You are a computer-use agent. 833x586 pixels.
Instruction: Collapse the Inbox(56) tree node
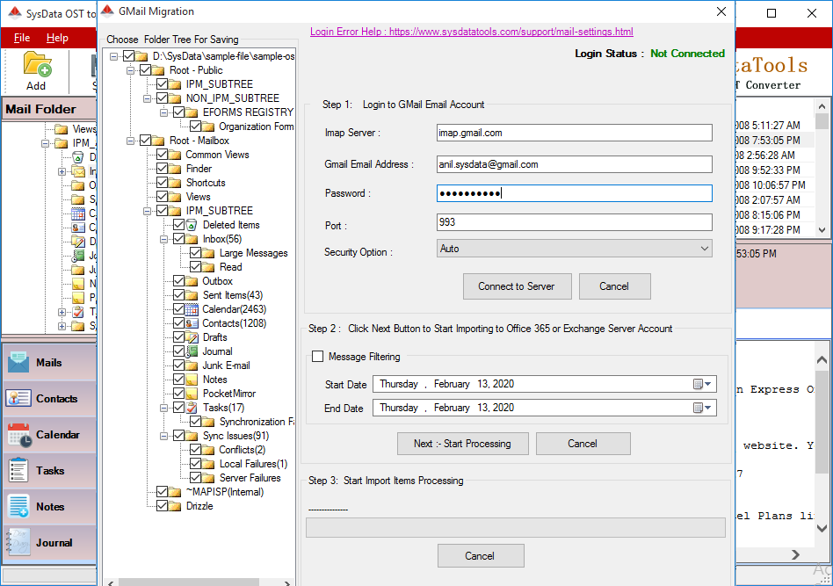point(163,239)
